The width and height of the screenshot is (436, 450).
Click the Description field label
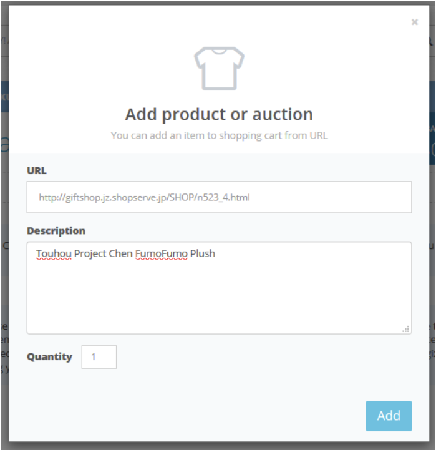click(x=56, y=230)
